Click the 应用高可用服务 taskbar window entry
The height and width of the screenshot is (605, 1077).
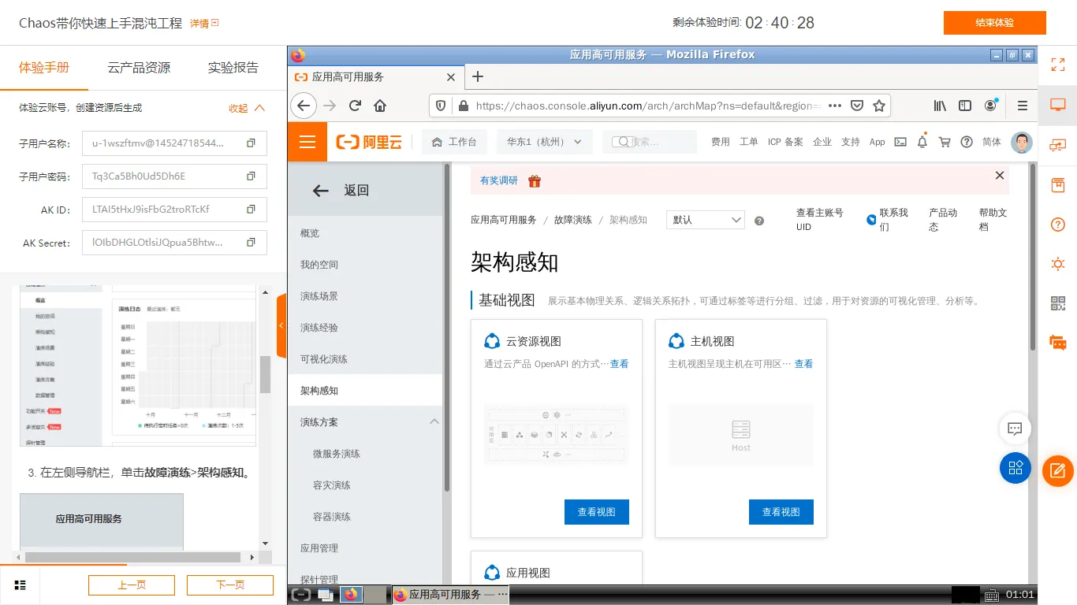(x=449, y=595)
